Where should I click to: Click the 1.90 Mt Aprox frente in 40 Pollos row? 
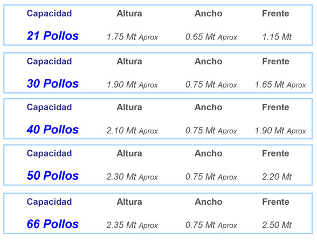coord(280,131)
